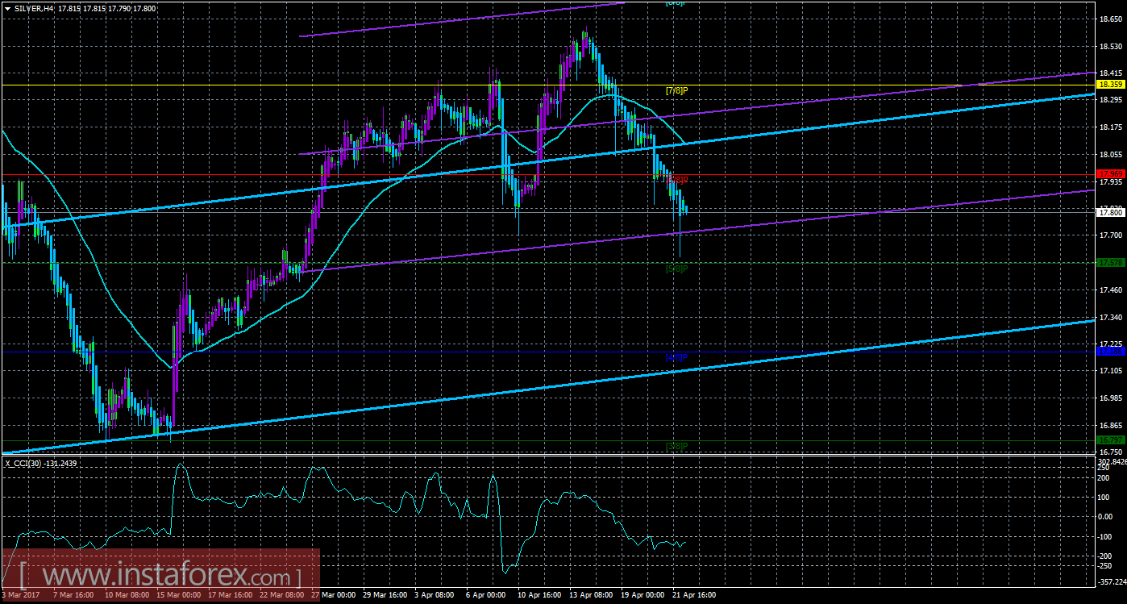The image size is (1127, 604).
Task: Click the red 17.960 price level tag
Action: point(1110,173)
